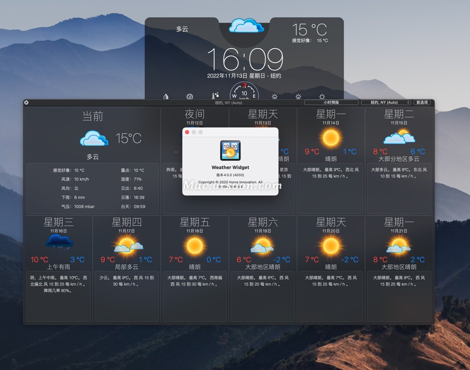Click the 星期二 heading
Screen dimensions: 470x370
[399, 114]
